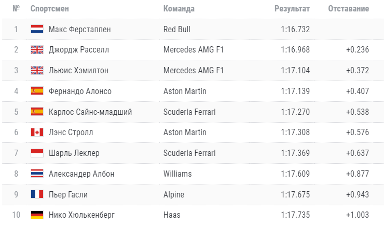
Task: Select the Отставание column header
Action: pos(349,9)
